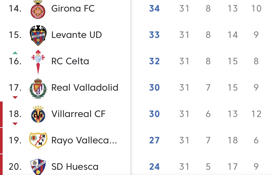Click the Levante UD club crest
This screenshot has width=272, height=175.
pyautogui.click(x=38, y=35)
